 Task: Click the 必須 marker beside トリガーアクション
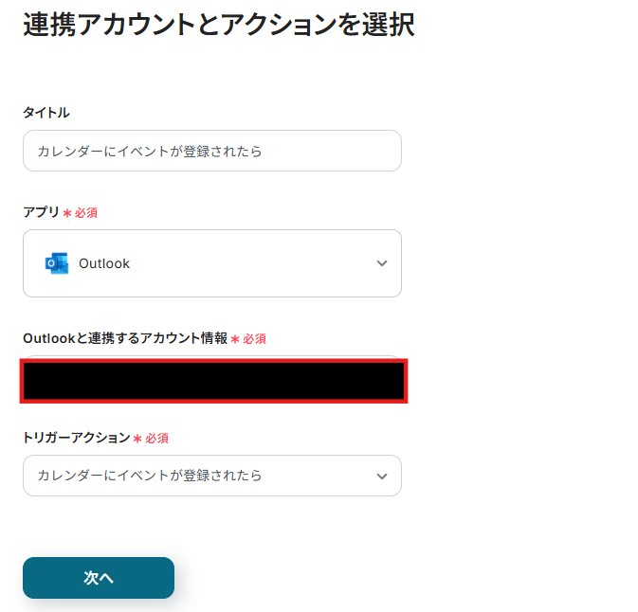[156, 439]
